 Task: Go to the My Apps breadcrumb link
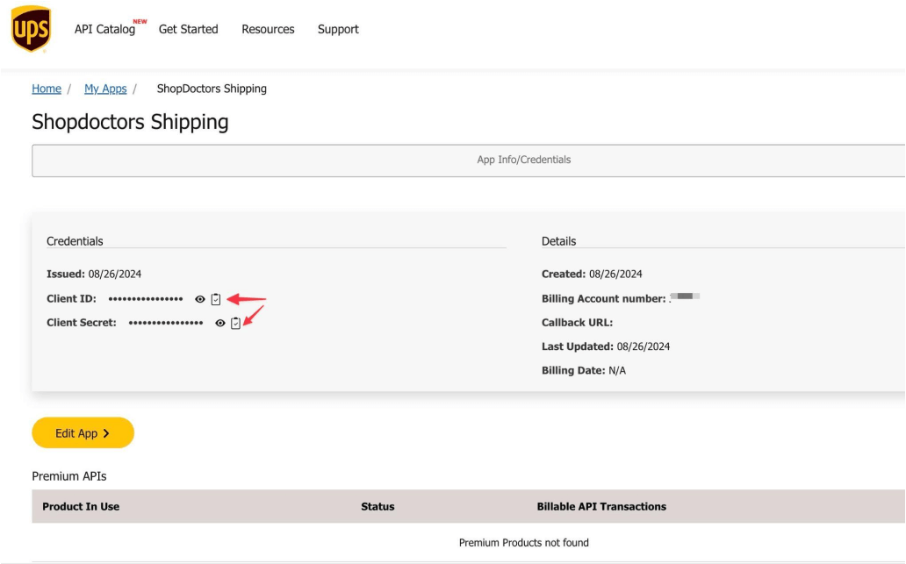pos(105,89)
